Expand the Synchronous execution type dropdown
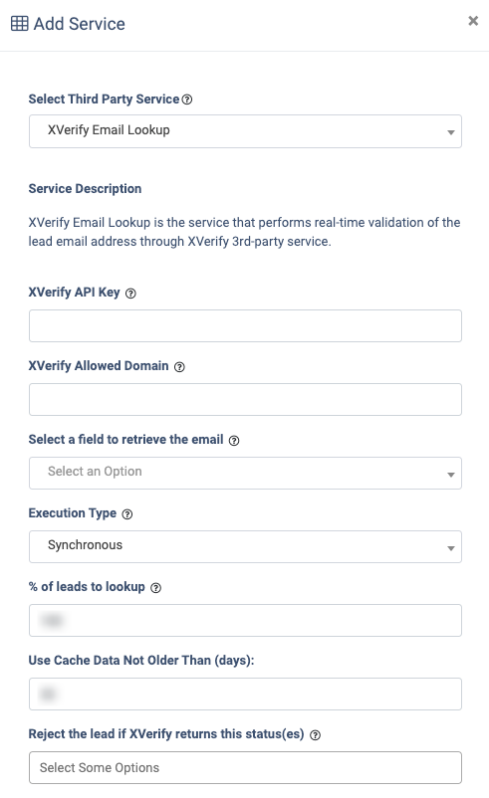This screenshot has height=798, width=489. coord(245,546)
